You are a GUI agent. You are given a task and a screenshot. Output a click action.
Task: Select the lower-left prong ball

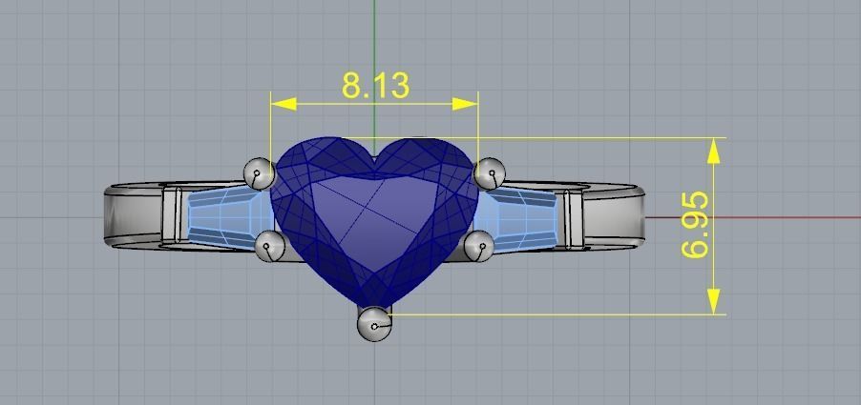270,246
